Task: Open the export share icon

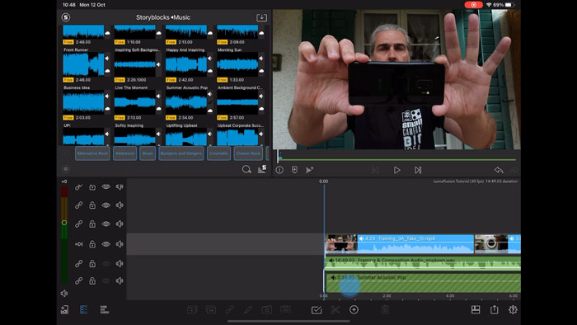Action: point(495,309)
